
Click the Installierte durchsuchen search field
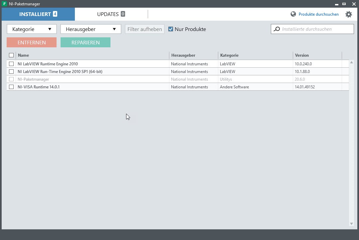click(x=312, y=29)
